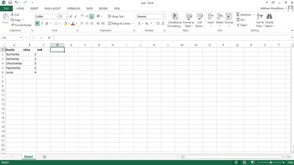294x165 pixels.
Task: Decrease the cell indent
Action: pos(98,23)
